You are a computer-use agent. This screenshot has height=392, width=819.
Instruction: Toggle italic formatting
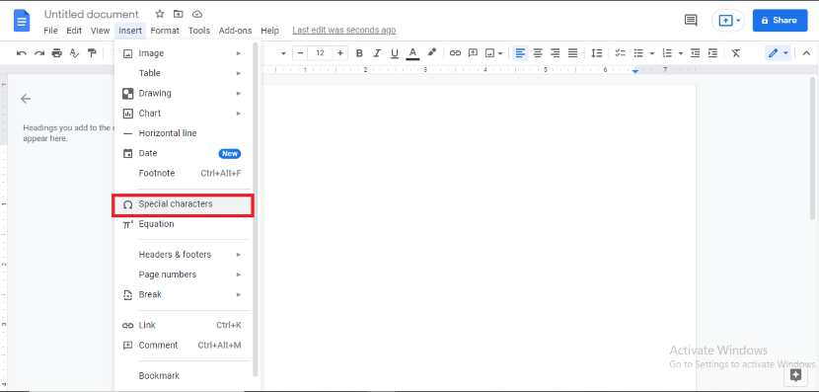tap(377, 52)
